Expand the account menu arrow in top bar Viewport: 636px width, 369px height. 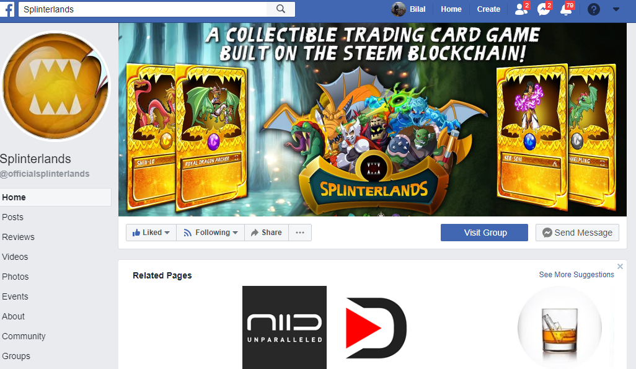(616, 9)
